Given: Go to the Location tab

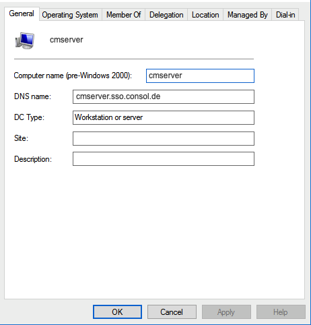Looking at the screenshot, I should pyautogui.click(x=205, y=15).
